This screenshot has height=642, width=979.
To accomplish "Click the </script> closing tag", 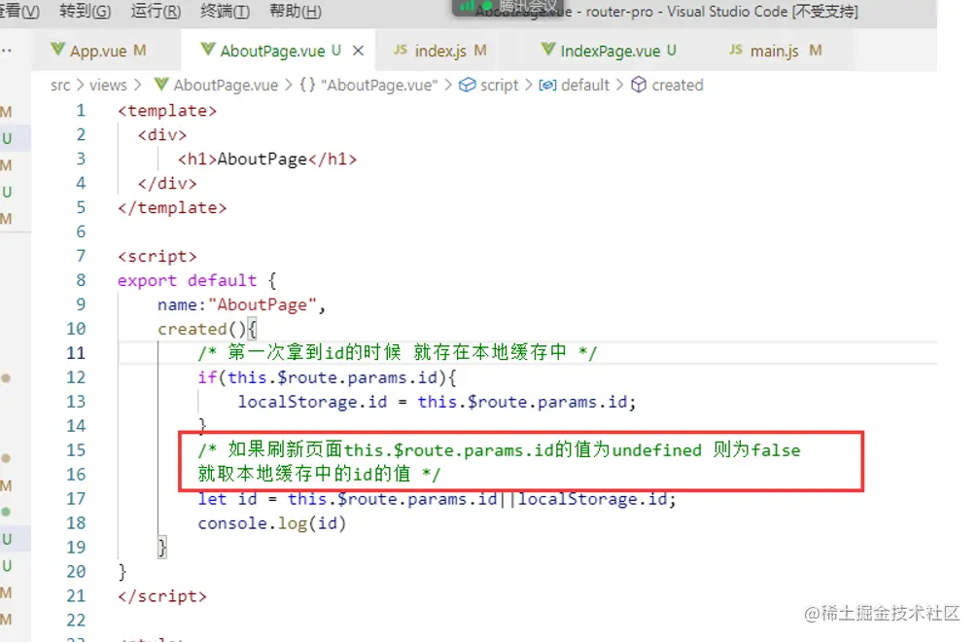I will click(x=162, y=595).
